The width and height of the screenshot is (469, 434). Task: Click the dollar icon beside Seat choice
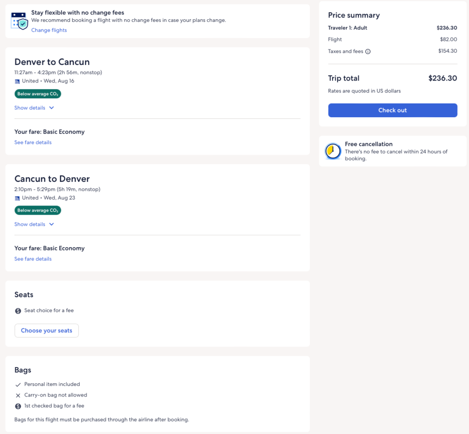click(x=18, y=311)
